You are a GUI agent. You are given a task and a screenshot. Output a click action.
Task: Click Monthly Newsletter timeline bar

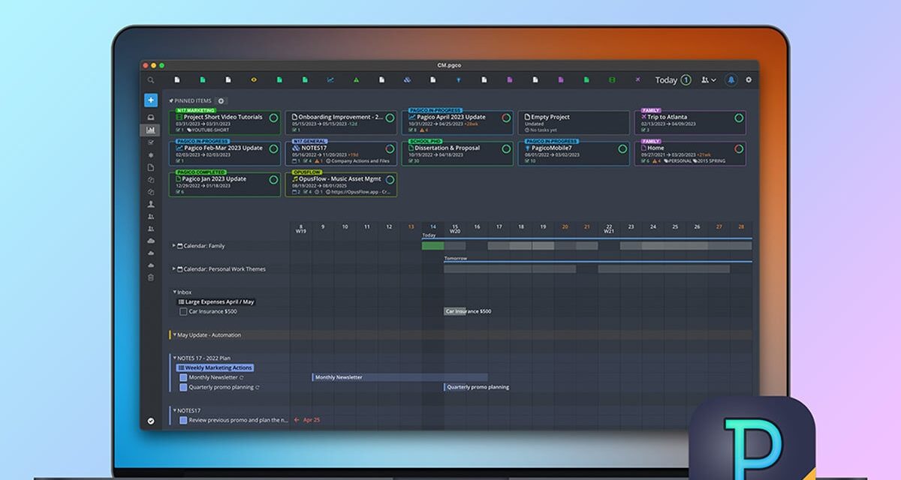pos(399,378)
